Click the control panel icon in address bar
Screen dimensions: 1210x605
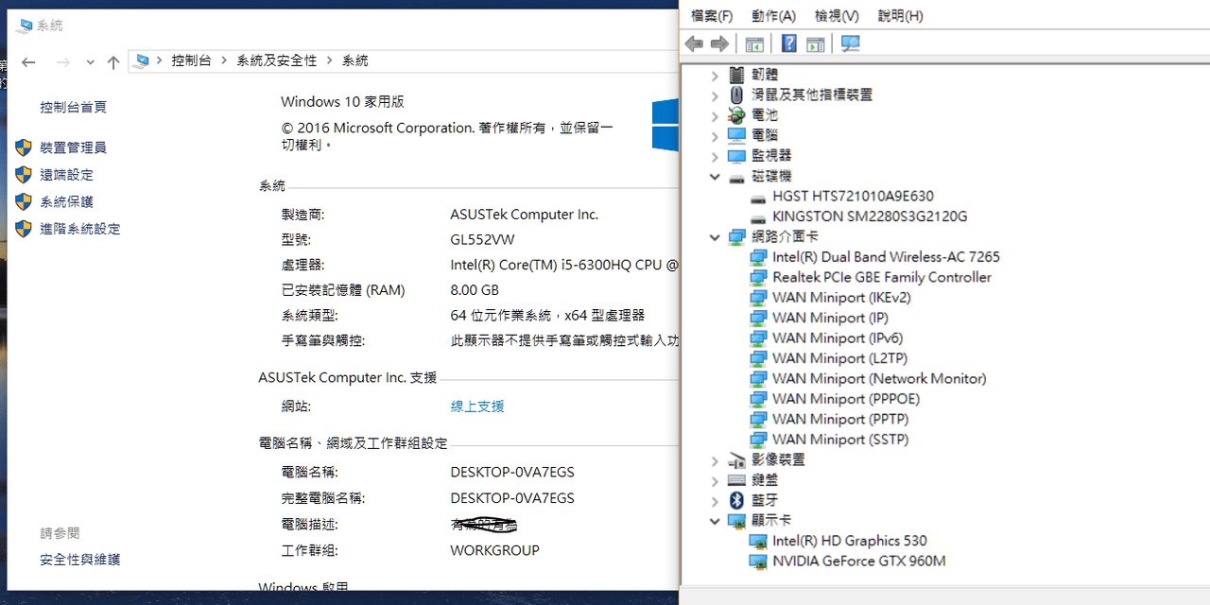coord(143,60)
